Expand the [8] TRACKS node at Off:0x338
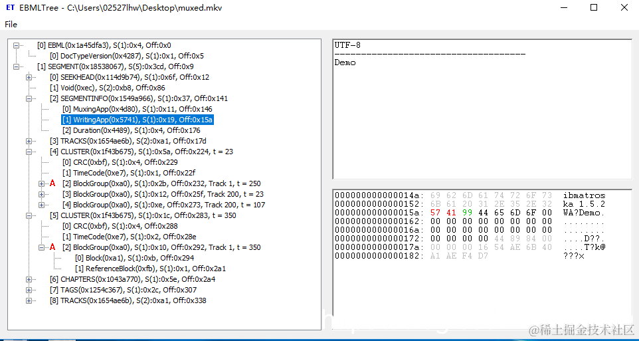Screen dimensions: 639x341 coord(29,300)
